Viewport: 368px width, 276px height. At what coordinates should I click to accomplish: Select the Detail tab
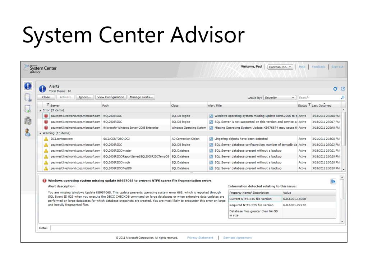pos(43,228)
